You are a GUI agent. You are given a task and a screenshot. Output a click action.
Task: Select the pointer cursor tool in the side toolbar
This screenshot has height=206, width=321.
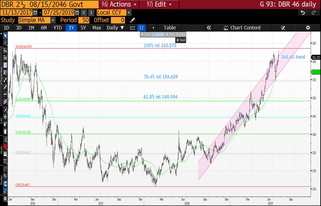pyautogui.click(x=5, y=36)
